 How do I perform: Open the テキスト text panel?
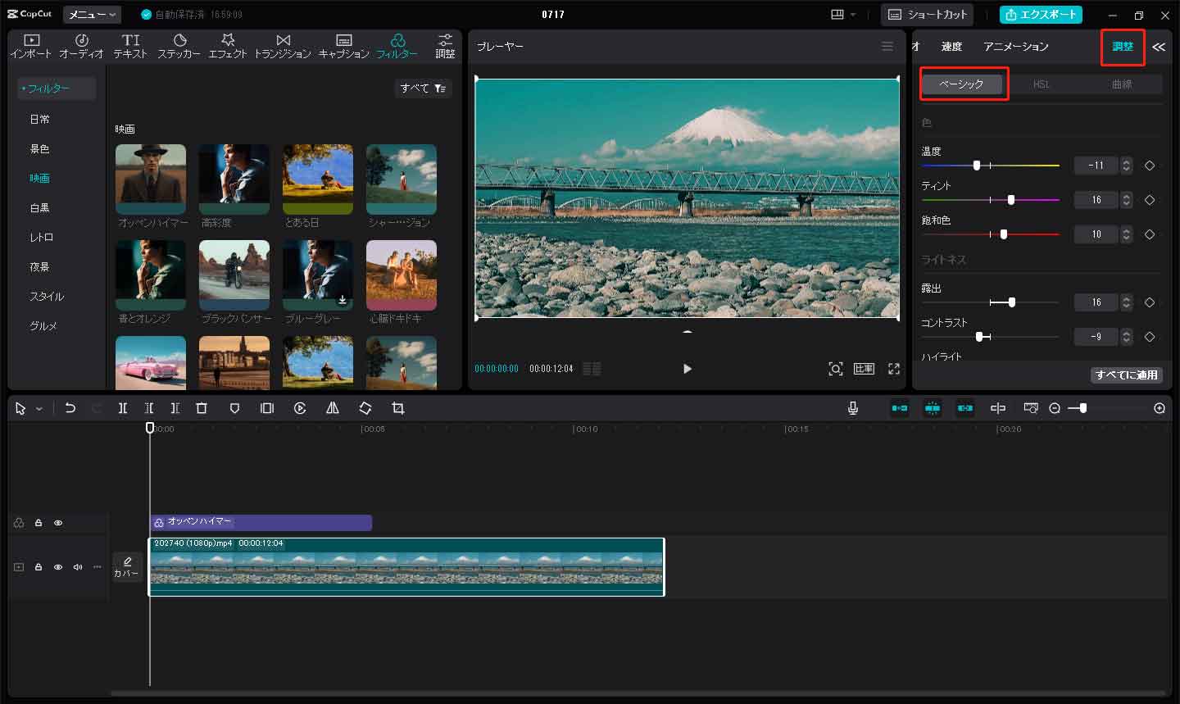[130, 46]
